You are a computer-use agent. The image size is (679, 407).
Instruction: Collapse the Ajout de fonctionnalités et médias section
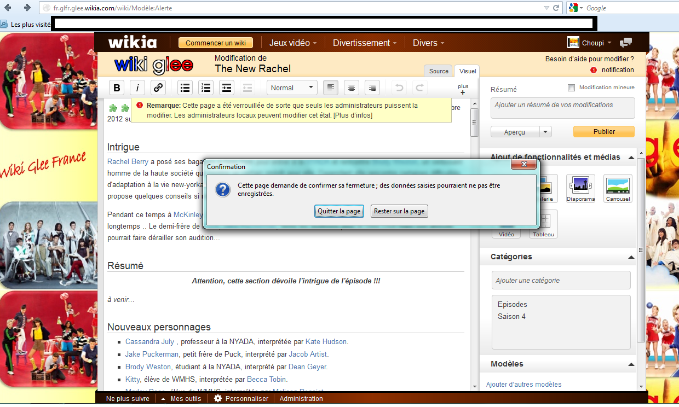(x=631, y=158)
